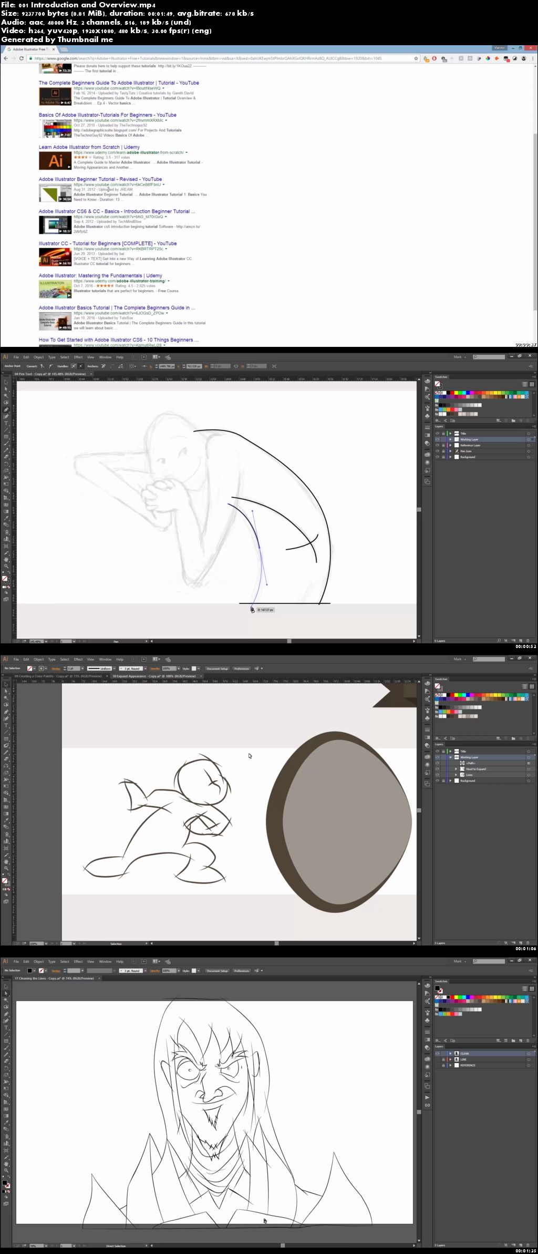
Task: Open File menu in the Pen Tool frame
Action: click(16, 357)
